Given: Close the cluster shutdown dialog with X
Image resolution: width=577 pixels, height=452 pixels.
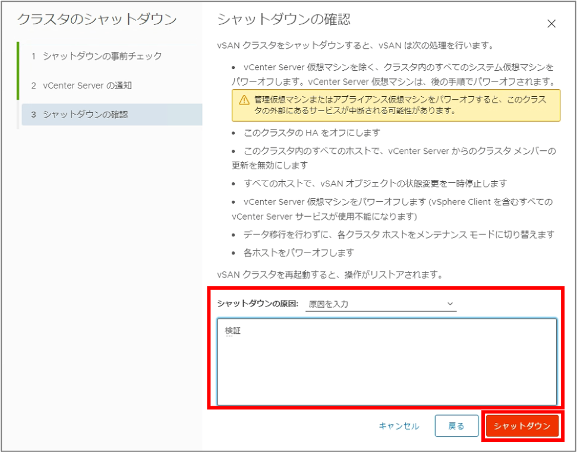Looking at the screenshot, I should pyautogui.click(x=551, y=24).
